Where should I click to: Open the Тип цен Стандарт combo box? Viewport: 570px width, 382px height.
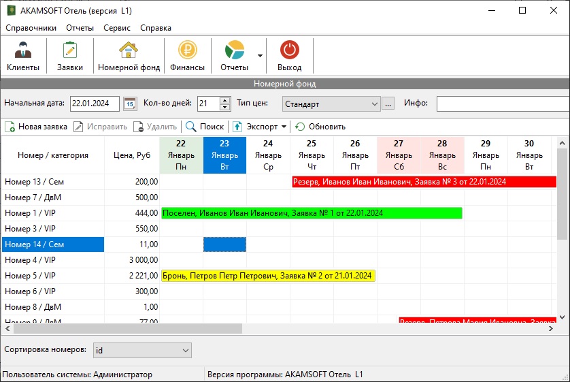[331, 104]
